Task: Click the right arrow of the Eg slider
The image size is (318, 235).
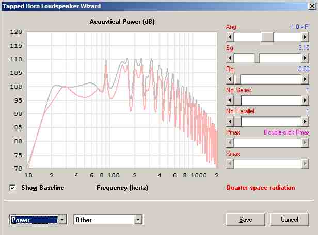Action: tap(305, 58)
